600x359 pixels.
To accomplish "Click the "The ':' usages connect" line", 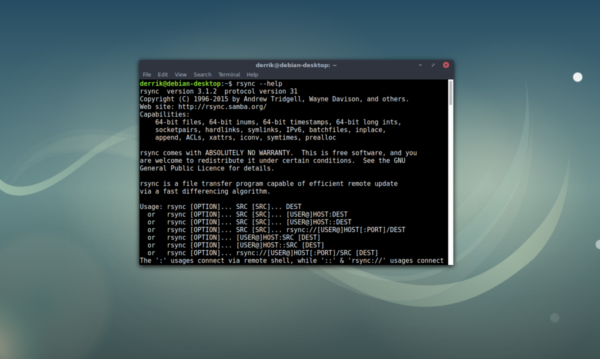I will point(292,260).
